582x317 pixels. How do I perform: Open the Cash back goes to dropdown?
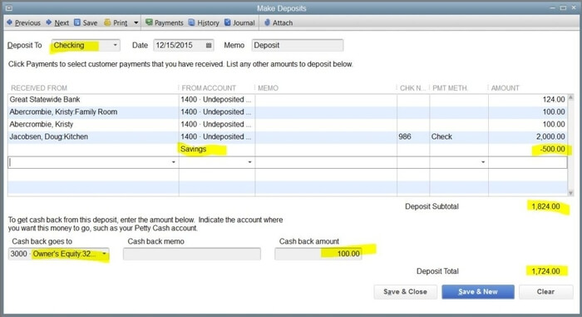104,254
